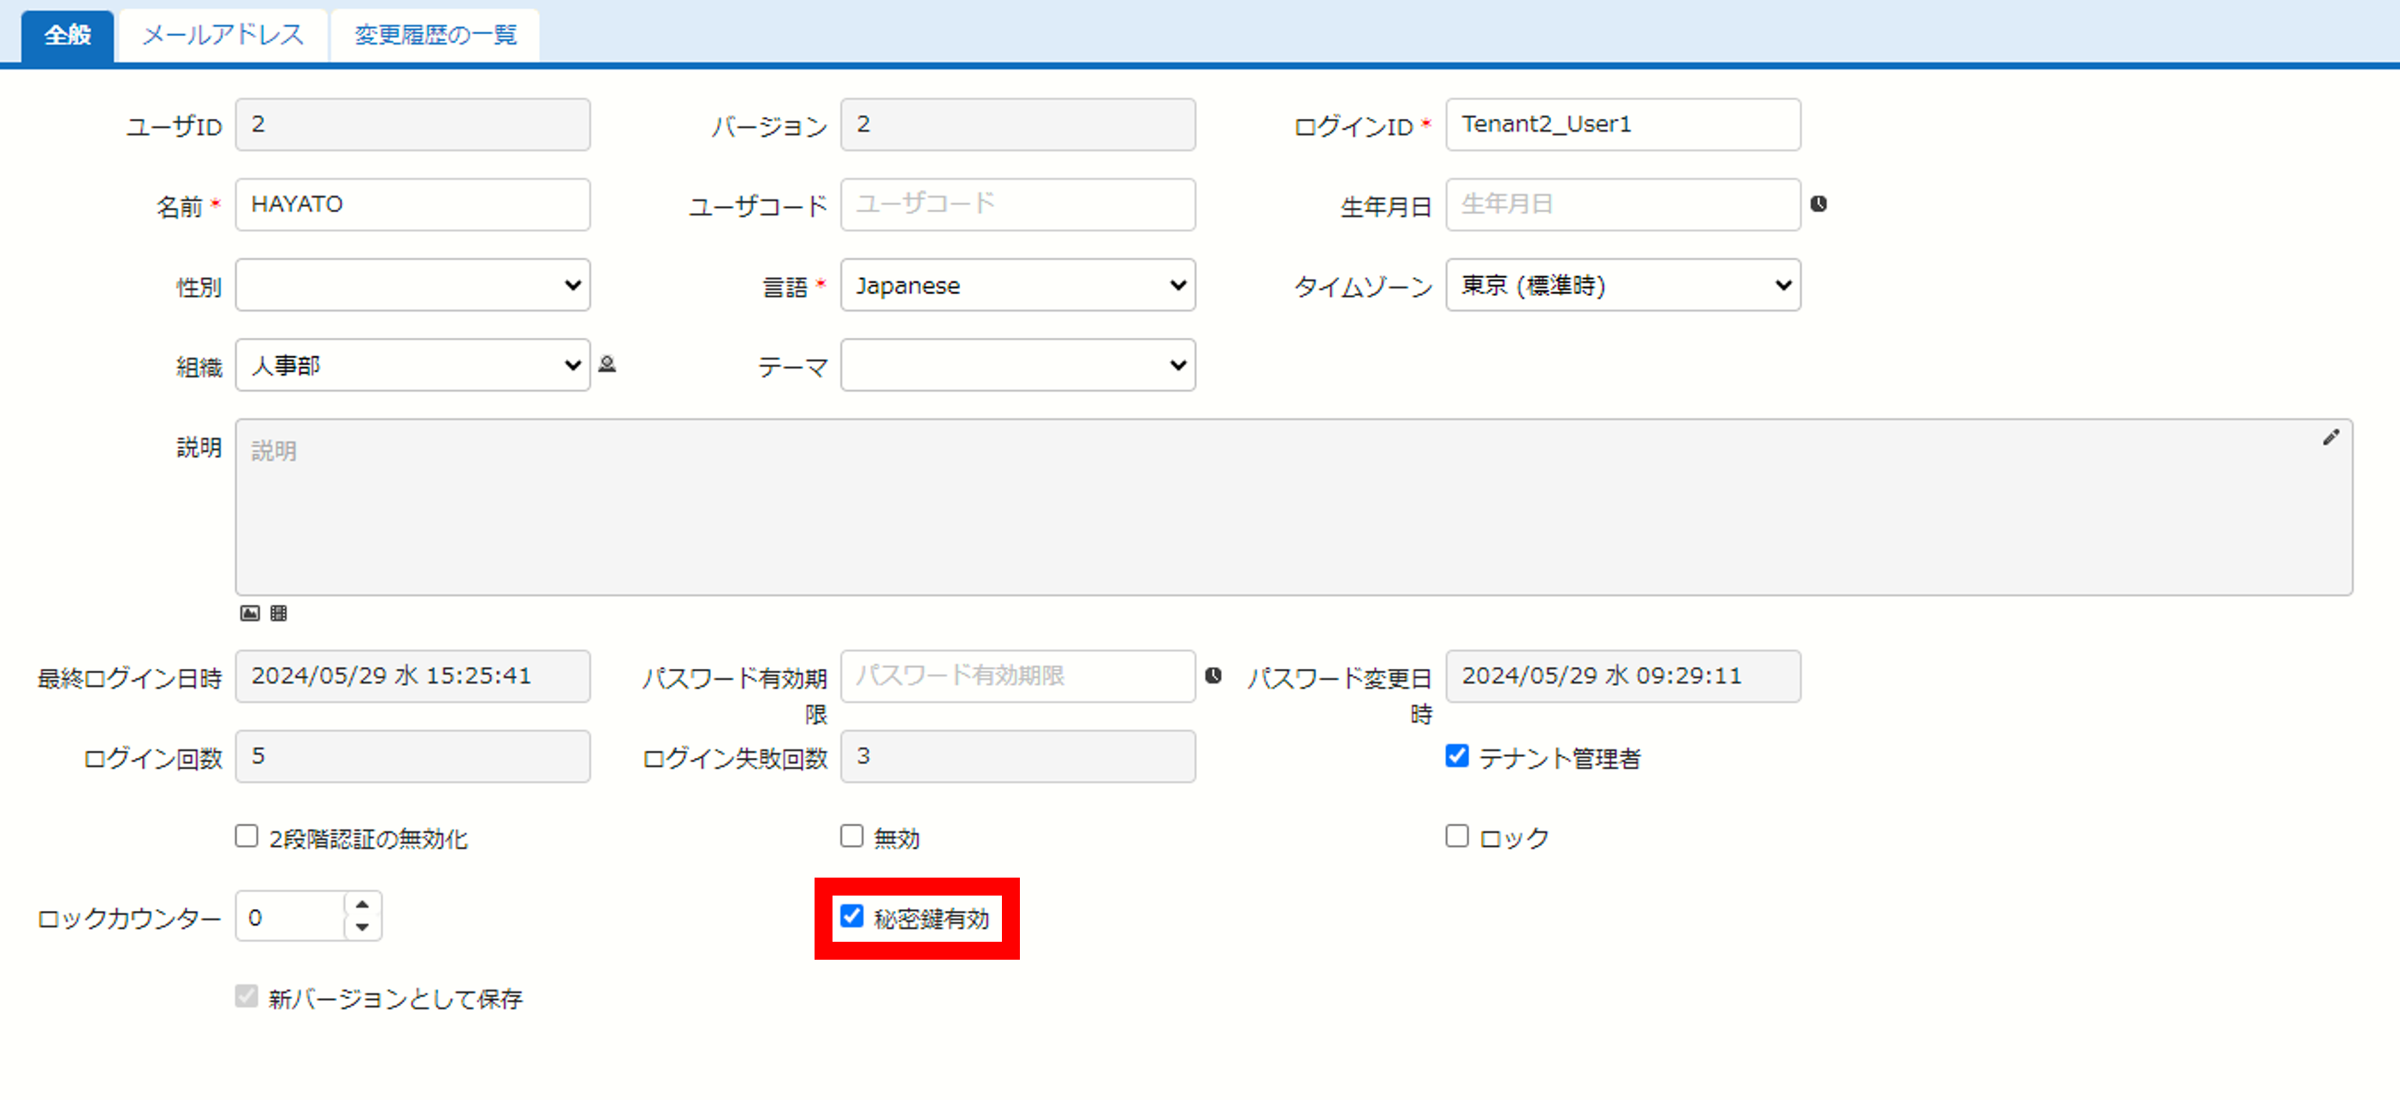Click the 生年月日 input field

click(1623, 205)
